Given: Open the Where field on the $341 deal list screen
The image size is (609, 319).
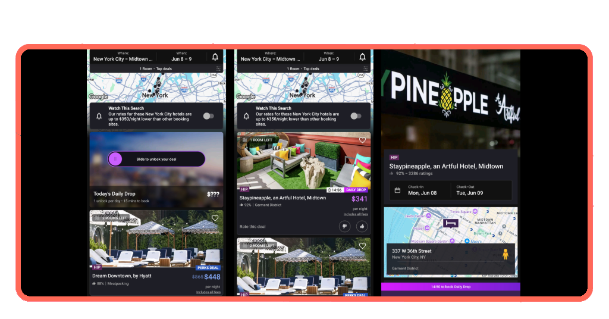Looking at the screenshot, I should click(x=271, y=57).
